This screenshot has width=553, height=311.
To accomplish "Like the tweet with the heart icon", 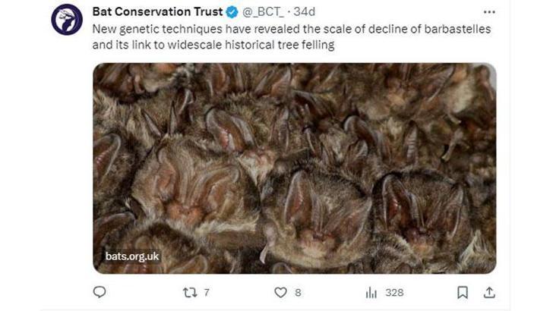I will coord(280,292).
